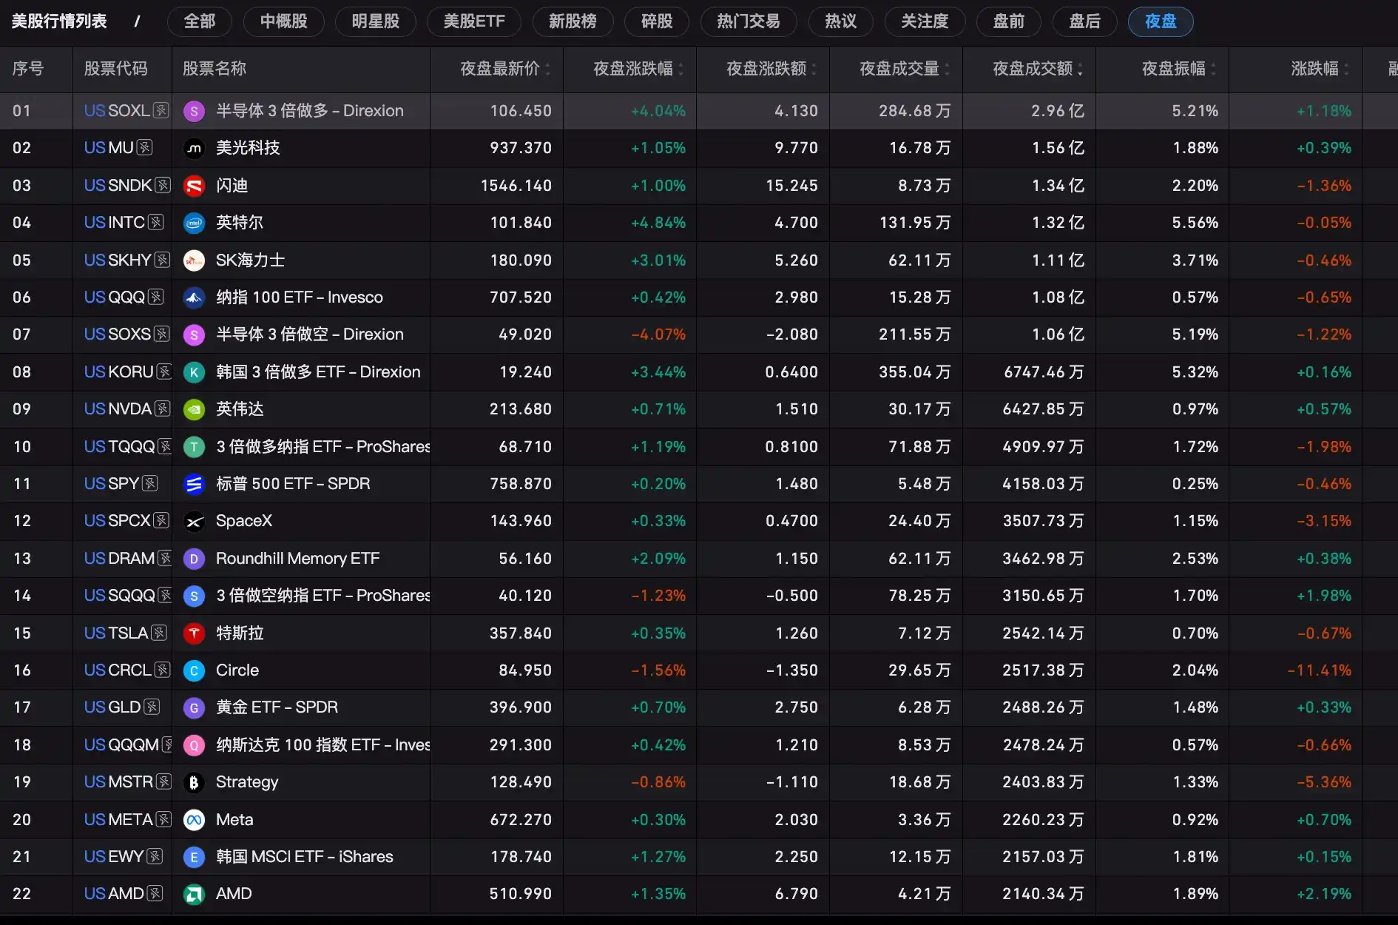The height and width of the screenshot is (925, 1398).
Task: Select the 热议 tab
Action: pyautogui.click(x=841, y=21)
